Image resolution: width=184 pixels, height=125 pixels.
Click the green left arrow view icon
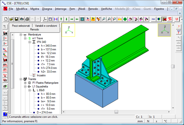click(x=77, y=19)
